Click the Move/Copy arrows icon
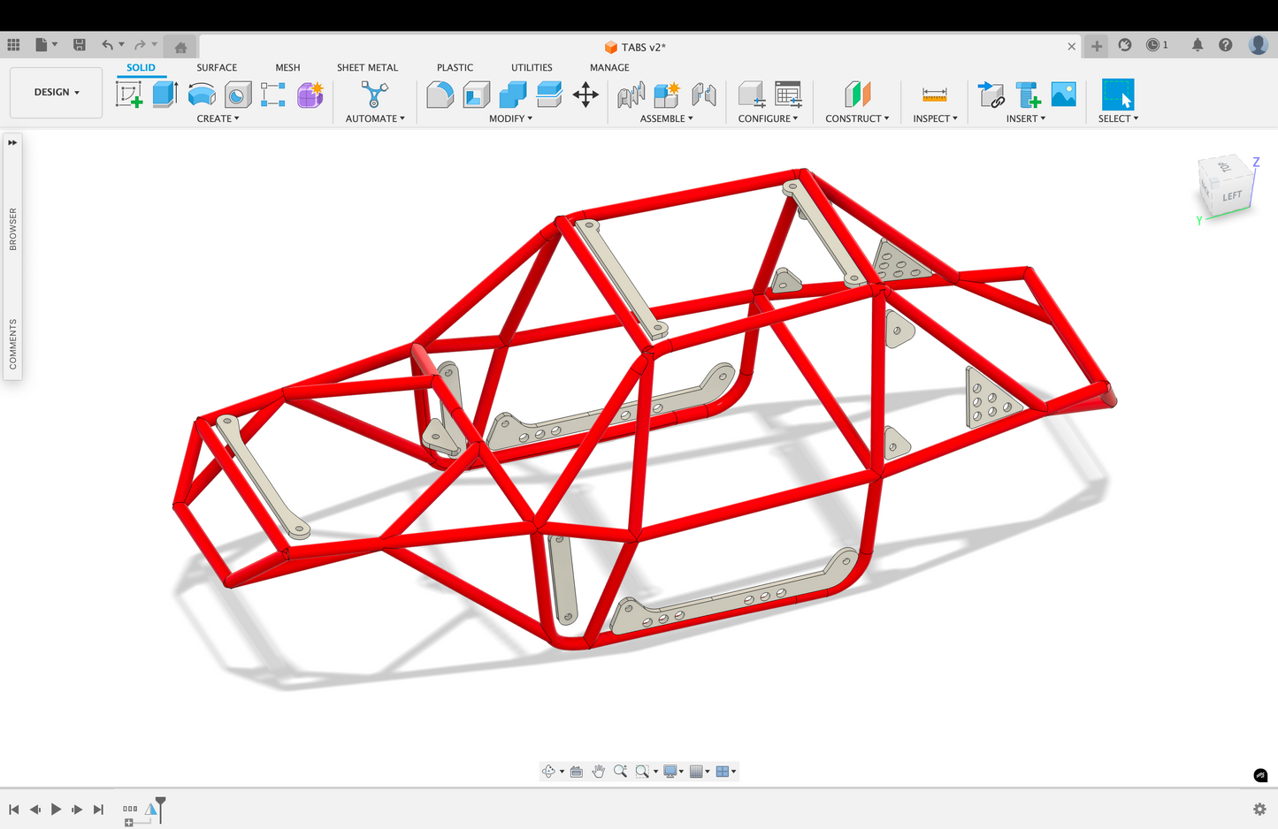1278x829 pixels. coord(585,95)
